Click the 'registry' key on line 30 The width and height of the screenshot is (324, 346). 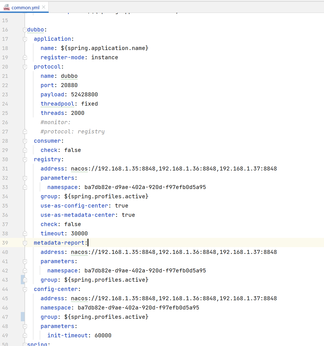[x=47, y=160]
